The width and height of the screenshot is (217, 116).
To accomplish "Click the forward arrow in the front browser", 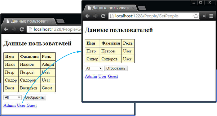I will (x=95, y=16).
